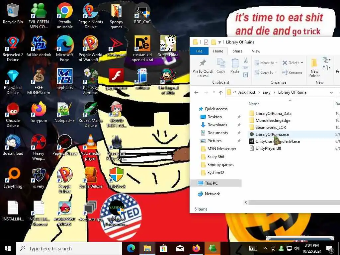Select Rocket Mania Deluxe desktop icon
The width and height of the screenshot is (340, 255).
coord(91,115)
